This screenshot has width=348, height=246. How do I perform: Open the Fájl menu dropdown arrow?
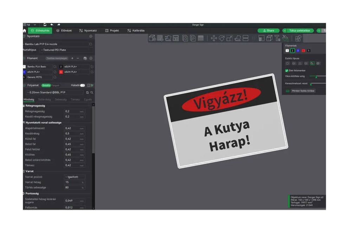click(35, 25)
